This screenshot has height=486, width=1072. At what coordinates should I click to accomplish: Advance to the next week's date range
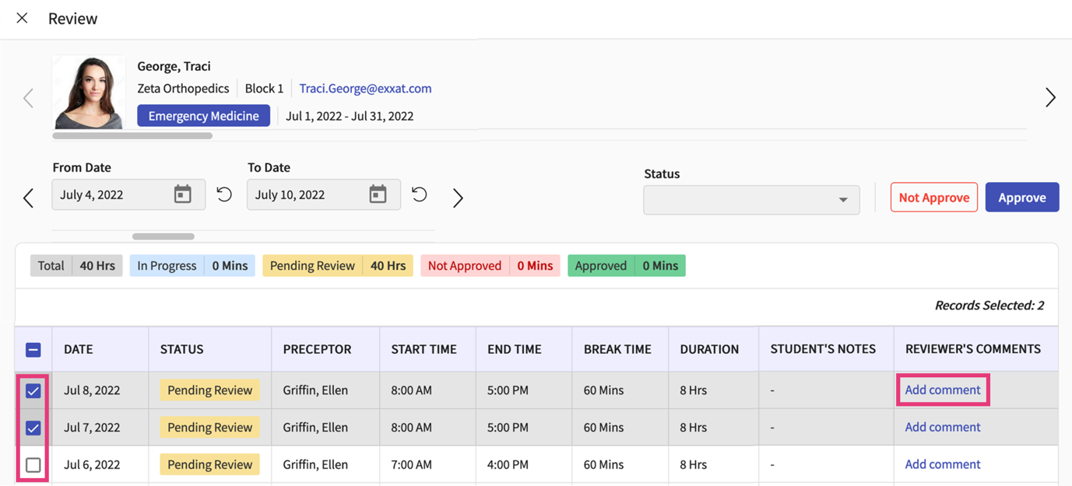pyautogui.click(x=458, y=198)
